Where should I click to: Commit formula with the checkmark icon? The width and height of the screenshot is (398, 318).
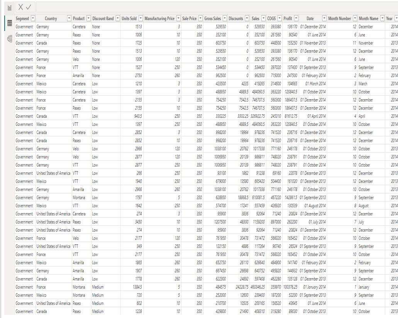click(x=28, y=7)
